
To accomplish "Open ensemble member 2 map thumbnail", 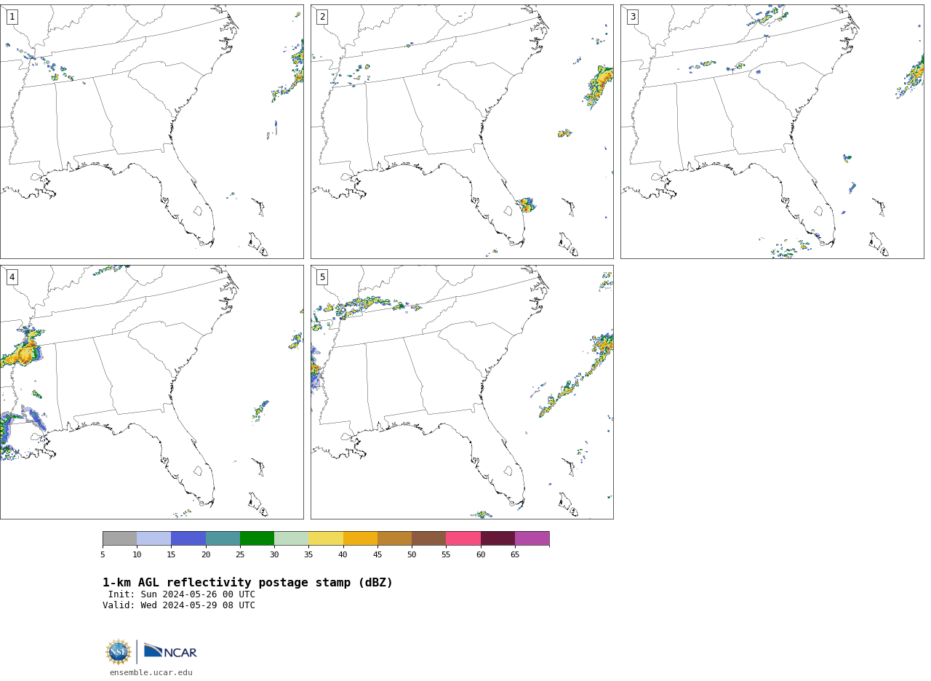I will [x=462, y=132].
